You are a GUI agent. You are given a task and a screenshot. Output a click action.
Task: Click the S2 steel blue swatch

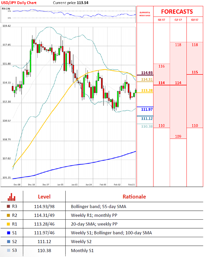click(x=9, y=242)
